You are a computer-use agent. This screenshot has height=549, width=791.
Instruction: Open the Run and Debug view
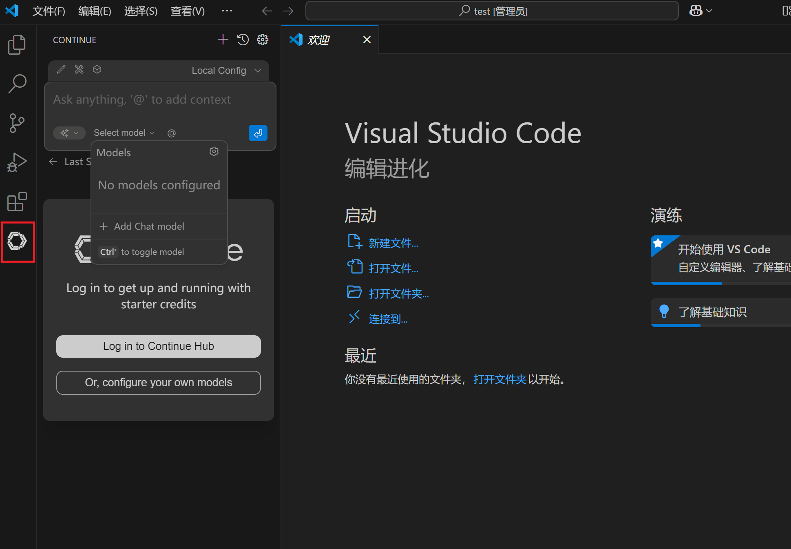point(17,162)
